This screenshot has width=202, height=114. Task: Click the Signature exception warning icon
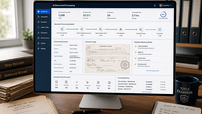136,52
